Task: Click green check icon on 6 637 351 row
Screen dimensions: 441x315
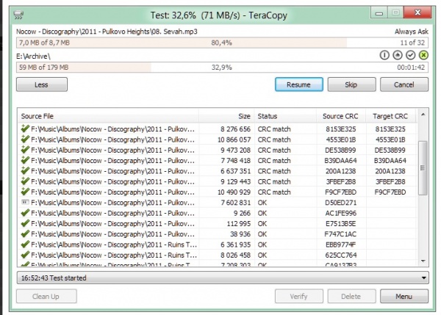Action: (25, 170)
